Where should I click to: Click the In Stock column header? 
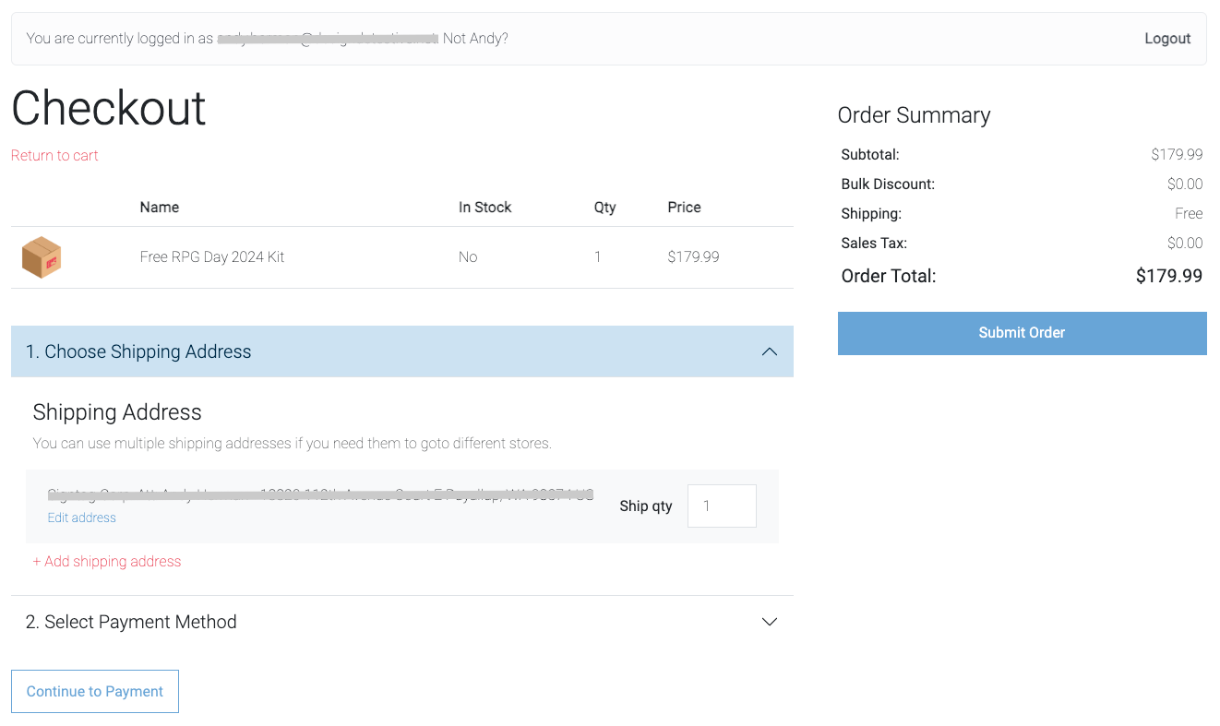[x=484, y=207]
